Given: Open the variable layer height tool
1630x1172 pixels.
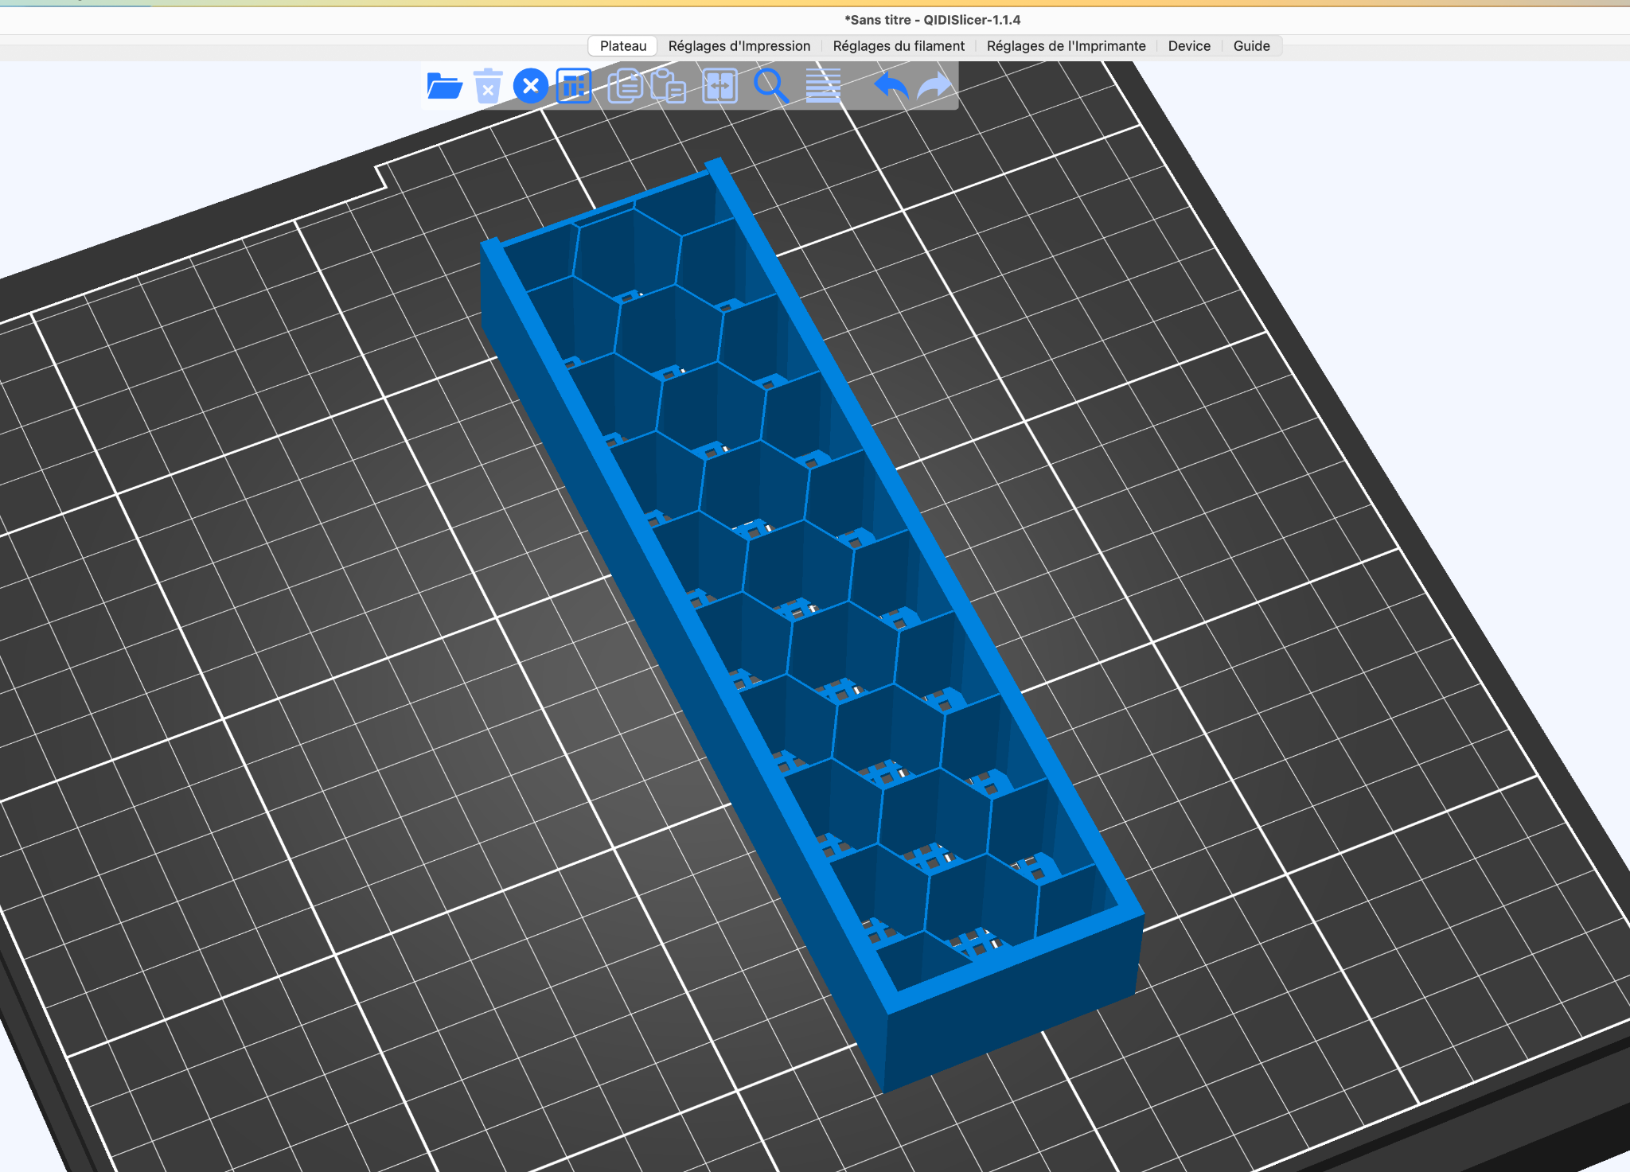Looking at the screenshot, I should 823,86.
